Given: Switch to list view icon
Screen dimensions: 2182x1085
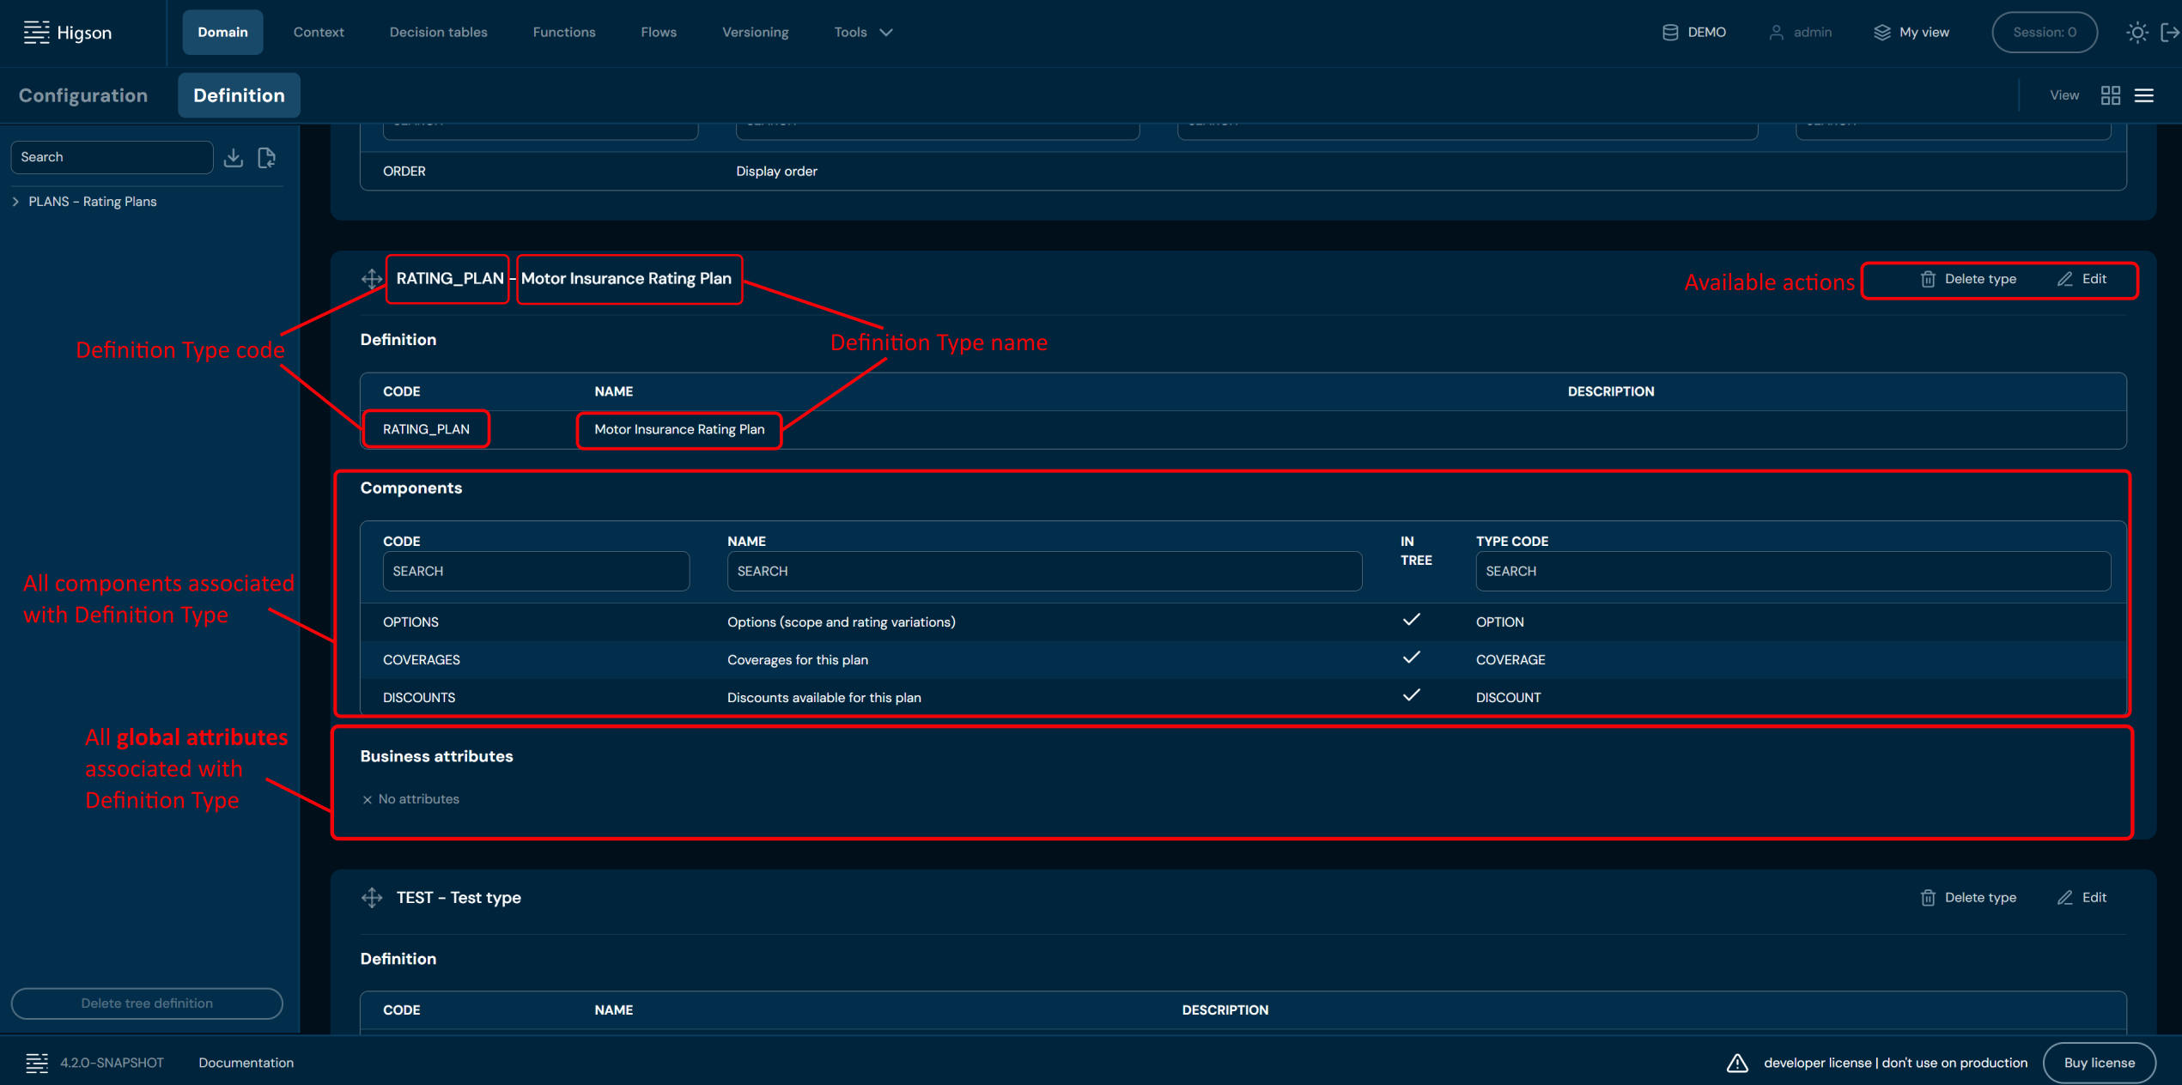Looking at the screenshot, I should (2143, 95).
